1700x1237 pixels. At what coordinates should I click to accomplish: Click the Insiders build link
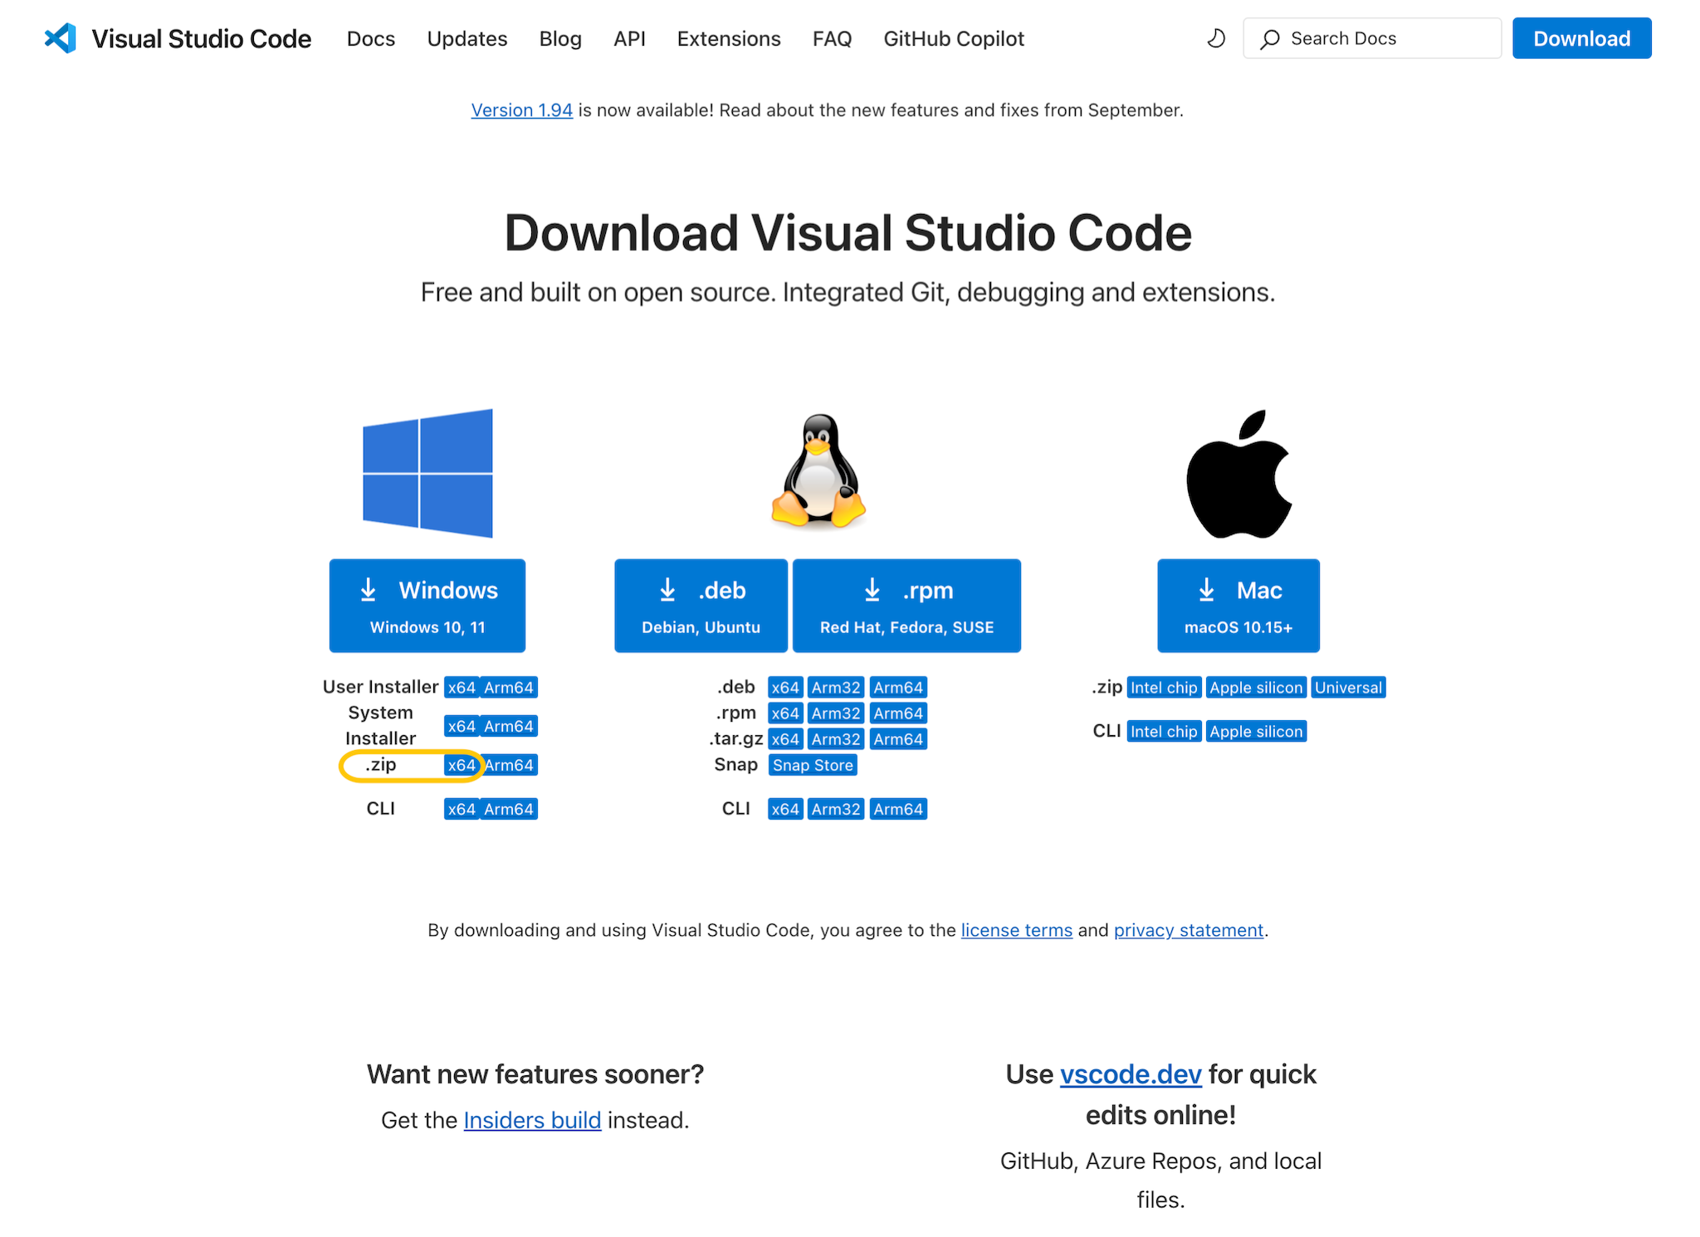coord(532,1120)
